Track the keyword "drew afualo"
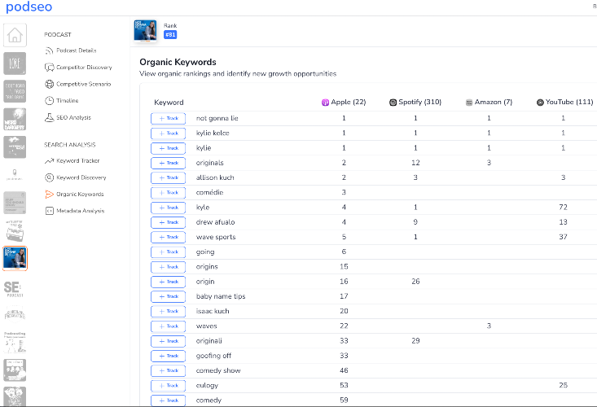 coord(169,222)
